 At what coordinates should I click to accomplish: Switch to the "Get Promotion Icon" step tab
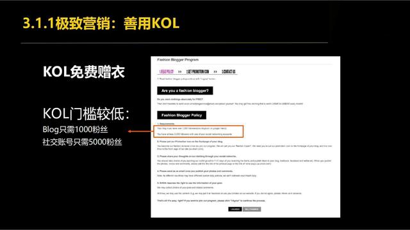pyautogui.click(x=198, y=72)
